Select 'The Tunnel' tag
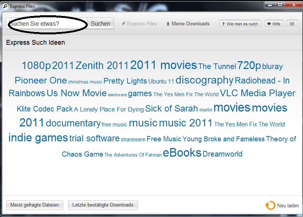Image resolution: width=303 pixels, height=217 pixels. [x=217, y=66]
